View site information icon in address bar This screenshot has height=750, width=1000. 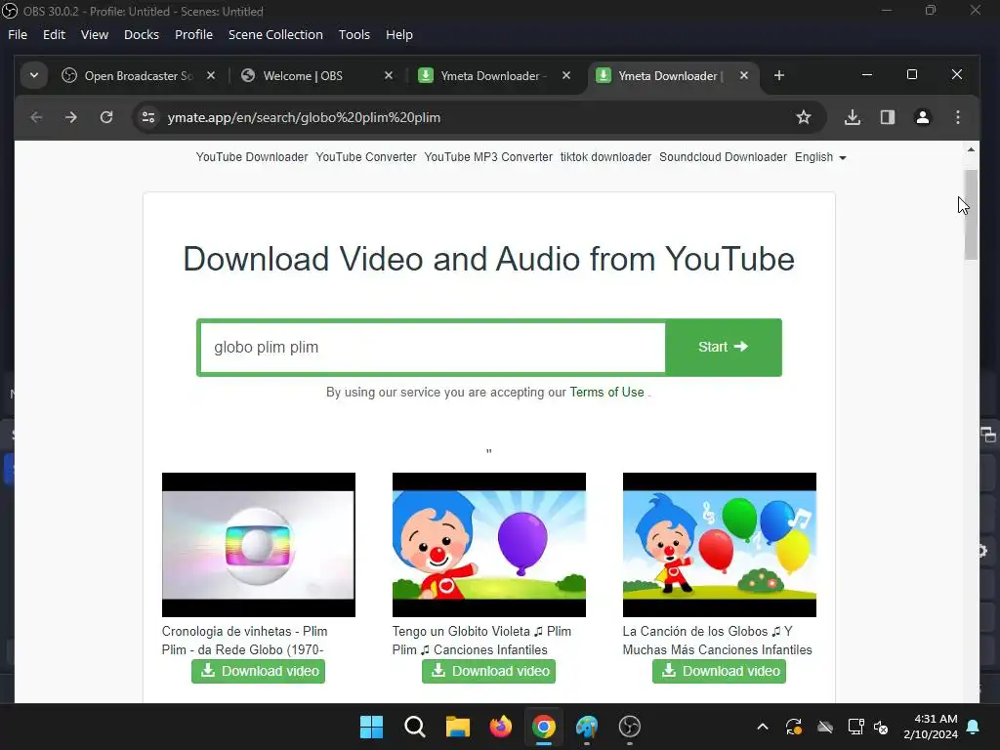(x=148, y=117)
